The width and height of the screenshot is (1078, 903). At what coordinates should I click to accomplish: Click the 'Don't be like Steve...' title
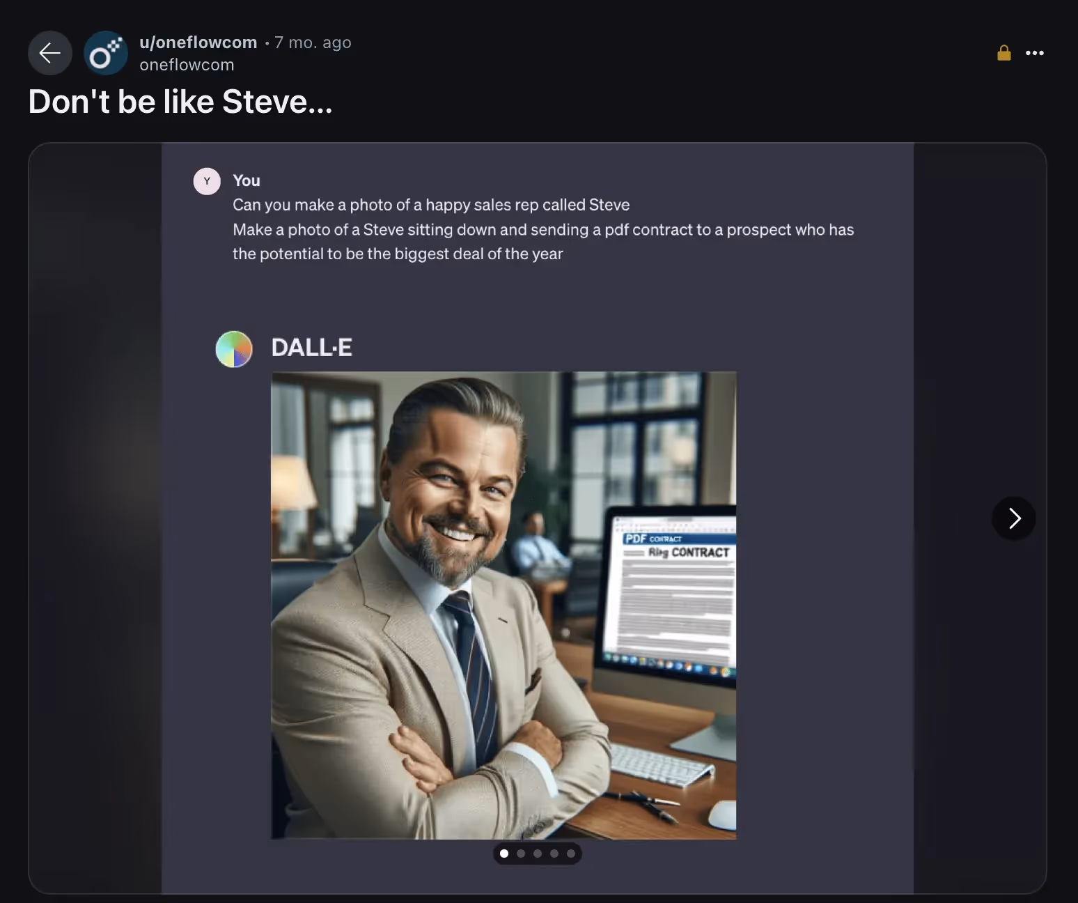[x=180, y=102]
